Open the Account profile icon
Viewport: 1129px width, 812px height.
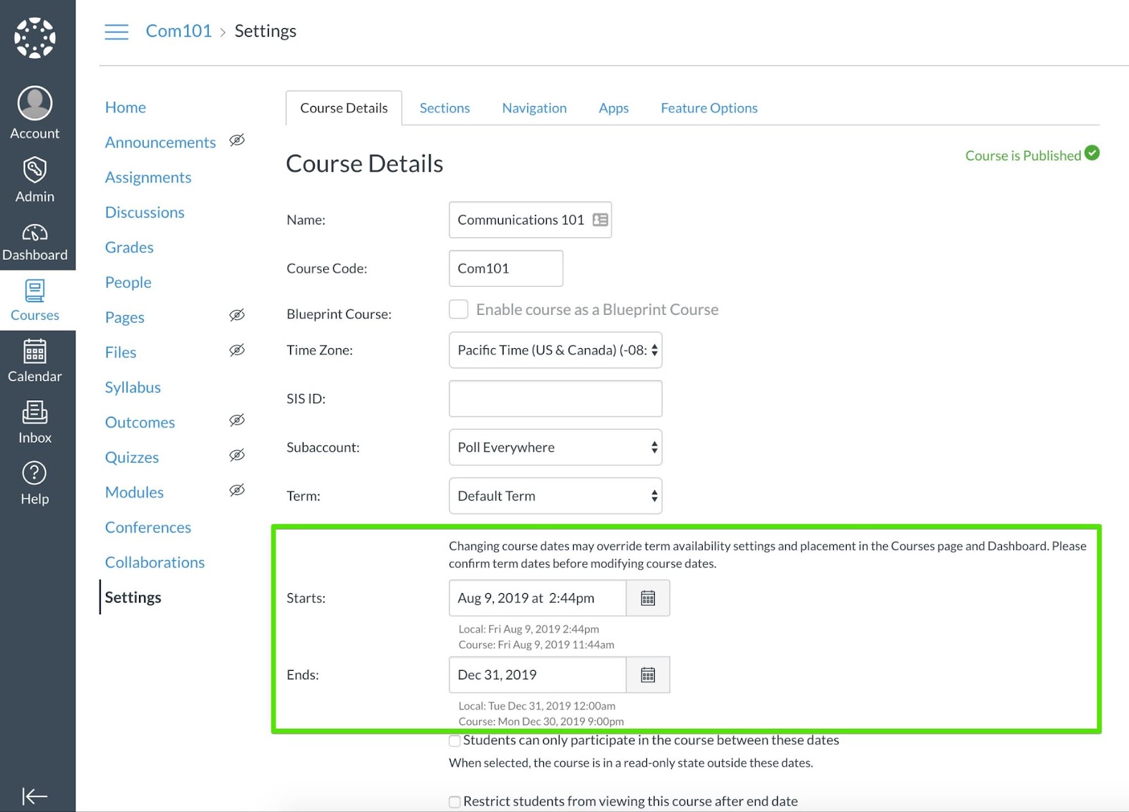click(x=35, y=103)
